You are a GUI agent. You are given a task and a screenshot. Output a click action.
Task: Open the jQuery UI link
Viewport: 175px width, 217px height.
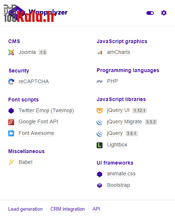tap(118, 110)
